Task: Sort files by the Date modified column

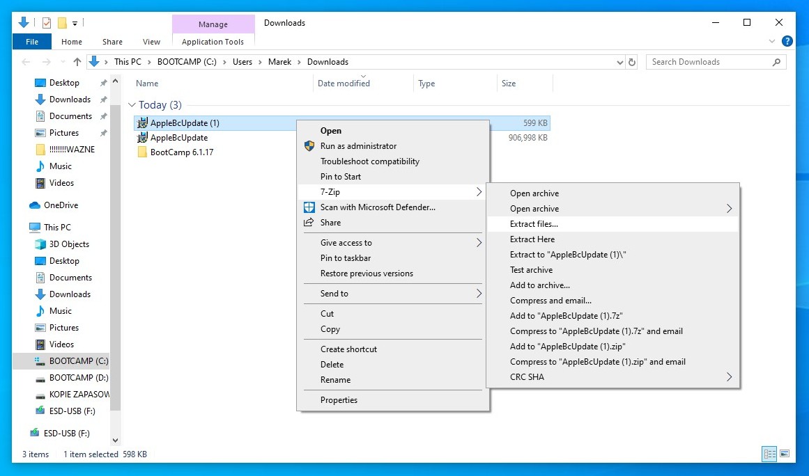Action: (364, 84)
